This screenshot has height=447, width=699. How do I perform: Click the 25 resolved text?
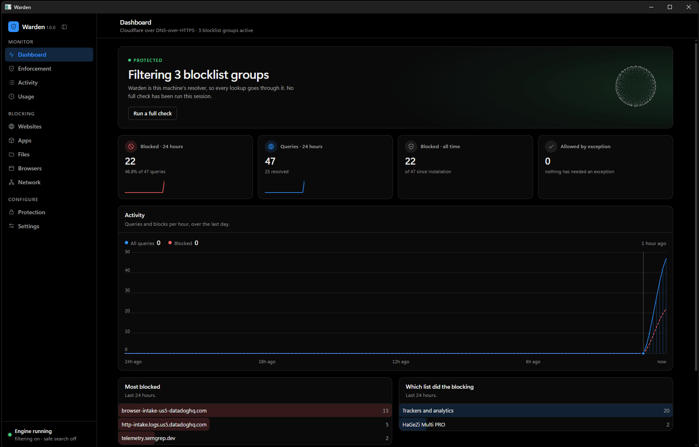click(277, 172)
